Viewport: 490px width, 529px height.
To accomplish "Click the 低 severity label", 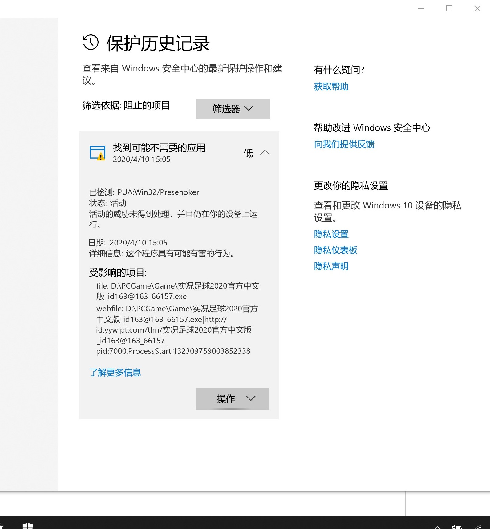I will coord(248,153).
